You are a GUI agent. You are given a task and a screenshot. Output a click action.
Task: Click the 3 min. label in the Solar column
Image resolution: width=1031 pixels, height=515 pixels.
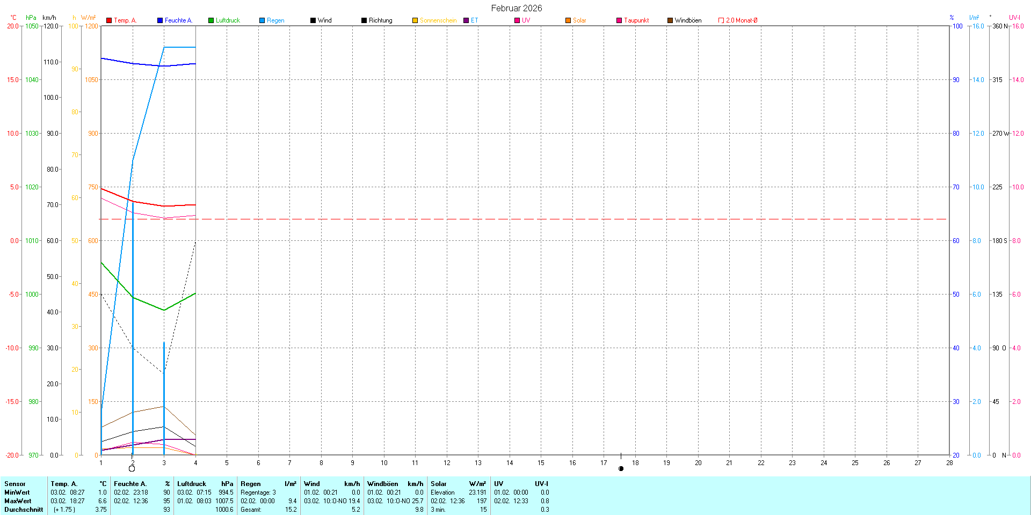438,510
